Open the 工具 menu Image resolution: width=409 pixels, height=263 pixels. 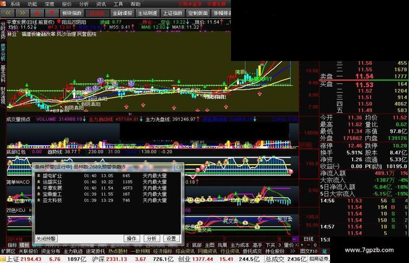click(x=118, y=4)
